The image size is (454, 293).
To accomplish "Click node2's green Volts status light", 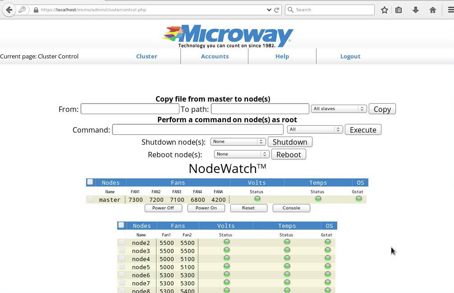I will click(x=227, y=242).
